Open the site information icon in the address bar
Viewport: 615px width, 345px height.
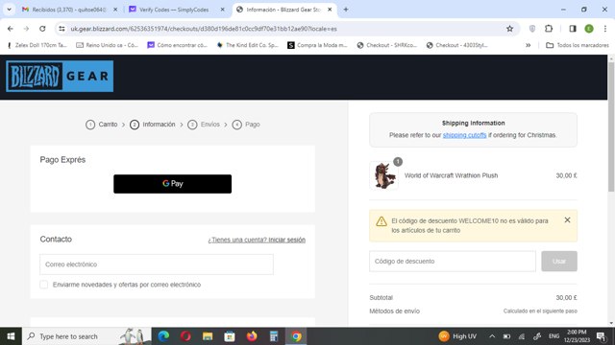pyautogui.click(x=61, y=29)
